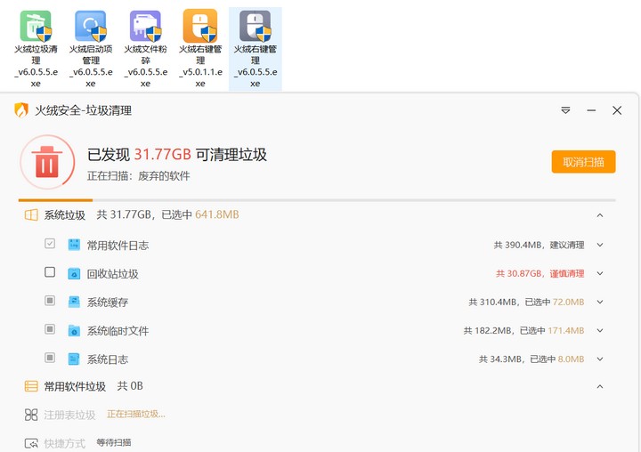Viewport: 641px width, 452px height.
Task: Click the 系统缓存 cache icon
Action: (74, 302)
